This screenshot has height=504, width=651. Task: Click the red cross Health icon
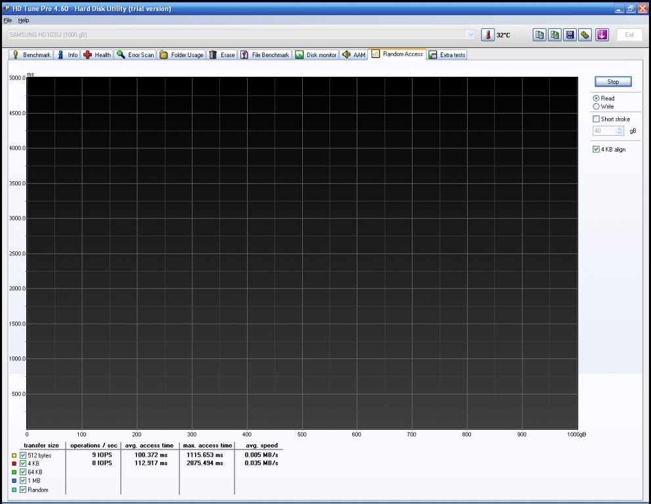(x=87, y=54)
